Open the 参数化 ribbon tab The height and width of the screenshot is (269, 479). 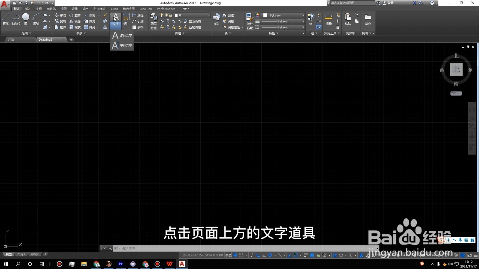(51, 9)
